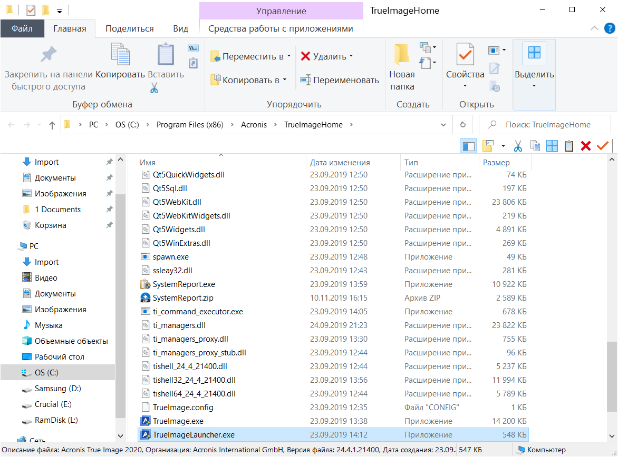Viewport: 618px width, 457px height.
Task: Open Свойства with the checkmark icon
Action: 465,54
